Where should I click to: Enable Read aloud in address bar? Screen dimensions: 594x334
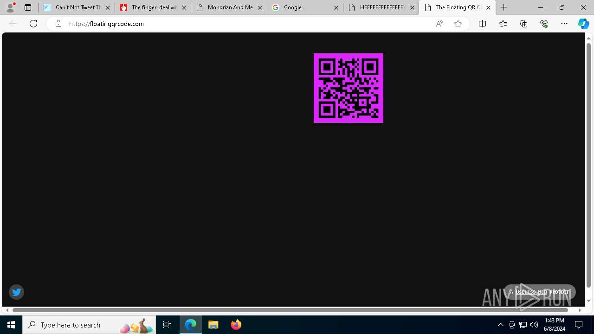click(439, 24)
